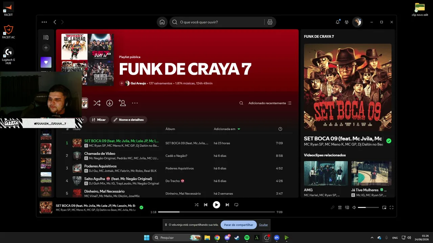The image size is (433, 243).
Task: Toggle the saved checkmark in the now playing panel
Action: 389,141
